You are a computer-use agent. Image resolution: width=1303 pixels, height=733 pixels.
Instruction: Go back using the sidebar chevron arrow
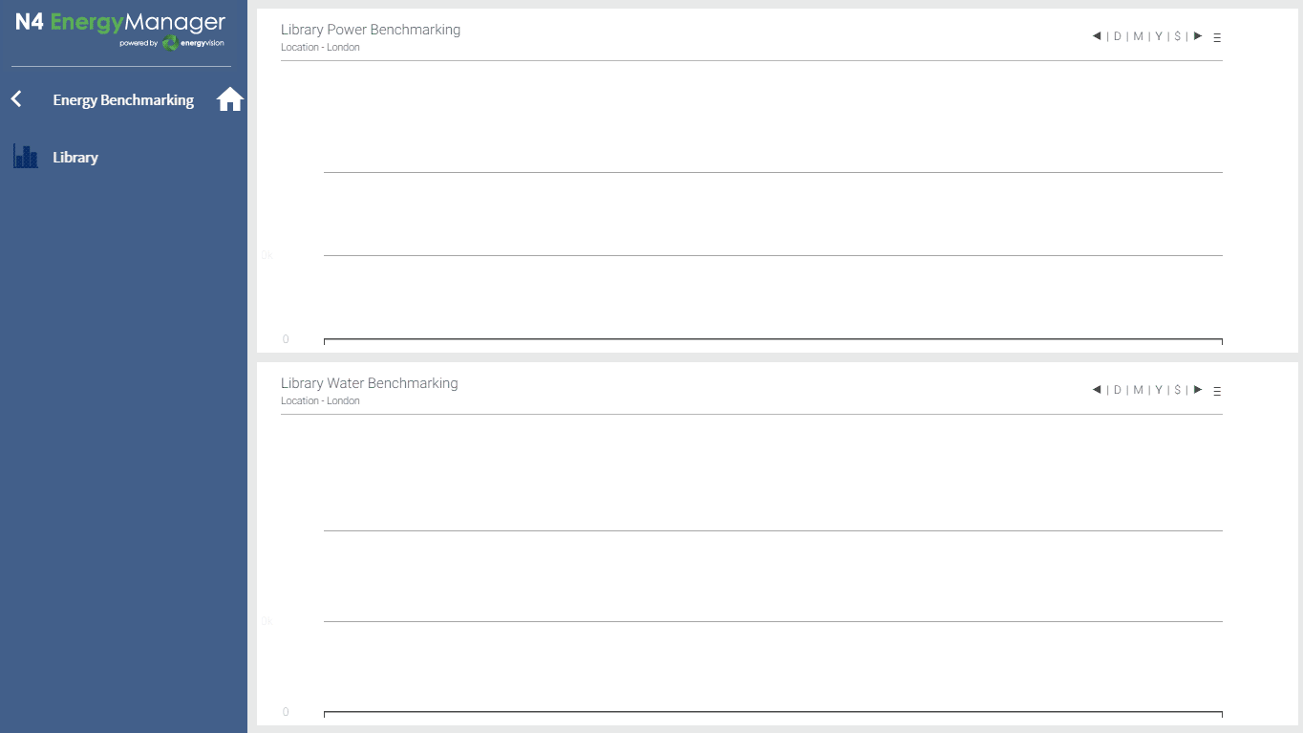pyautogui.click(x=16, y=99)
